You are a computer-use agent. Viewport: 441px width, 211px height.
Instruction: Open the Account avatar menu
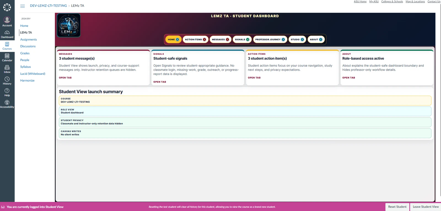(x=7, y=22)
